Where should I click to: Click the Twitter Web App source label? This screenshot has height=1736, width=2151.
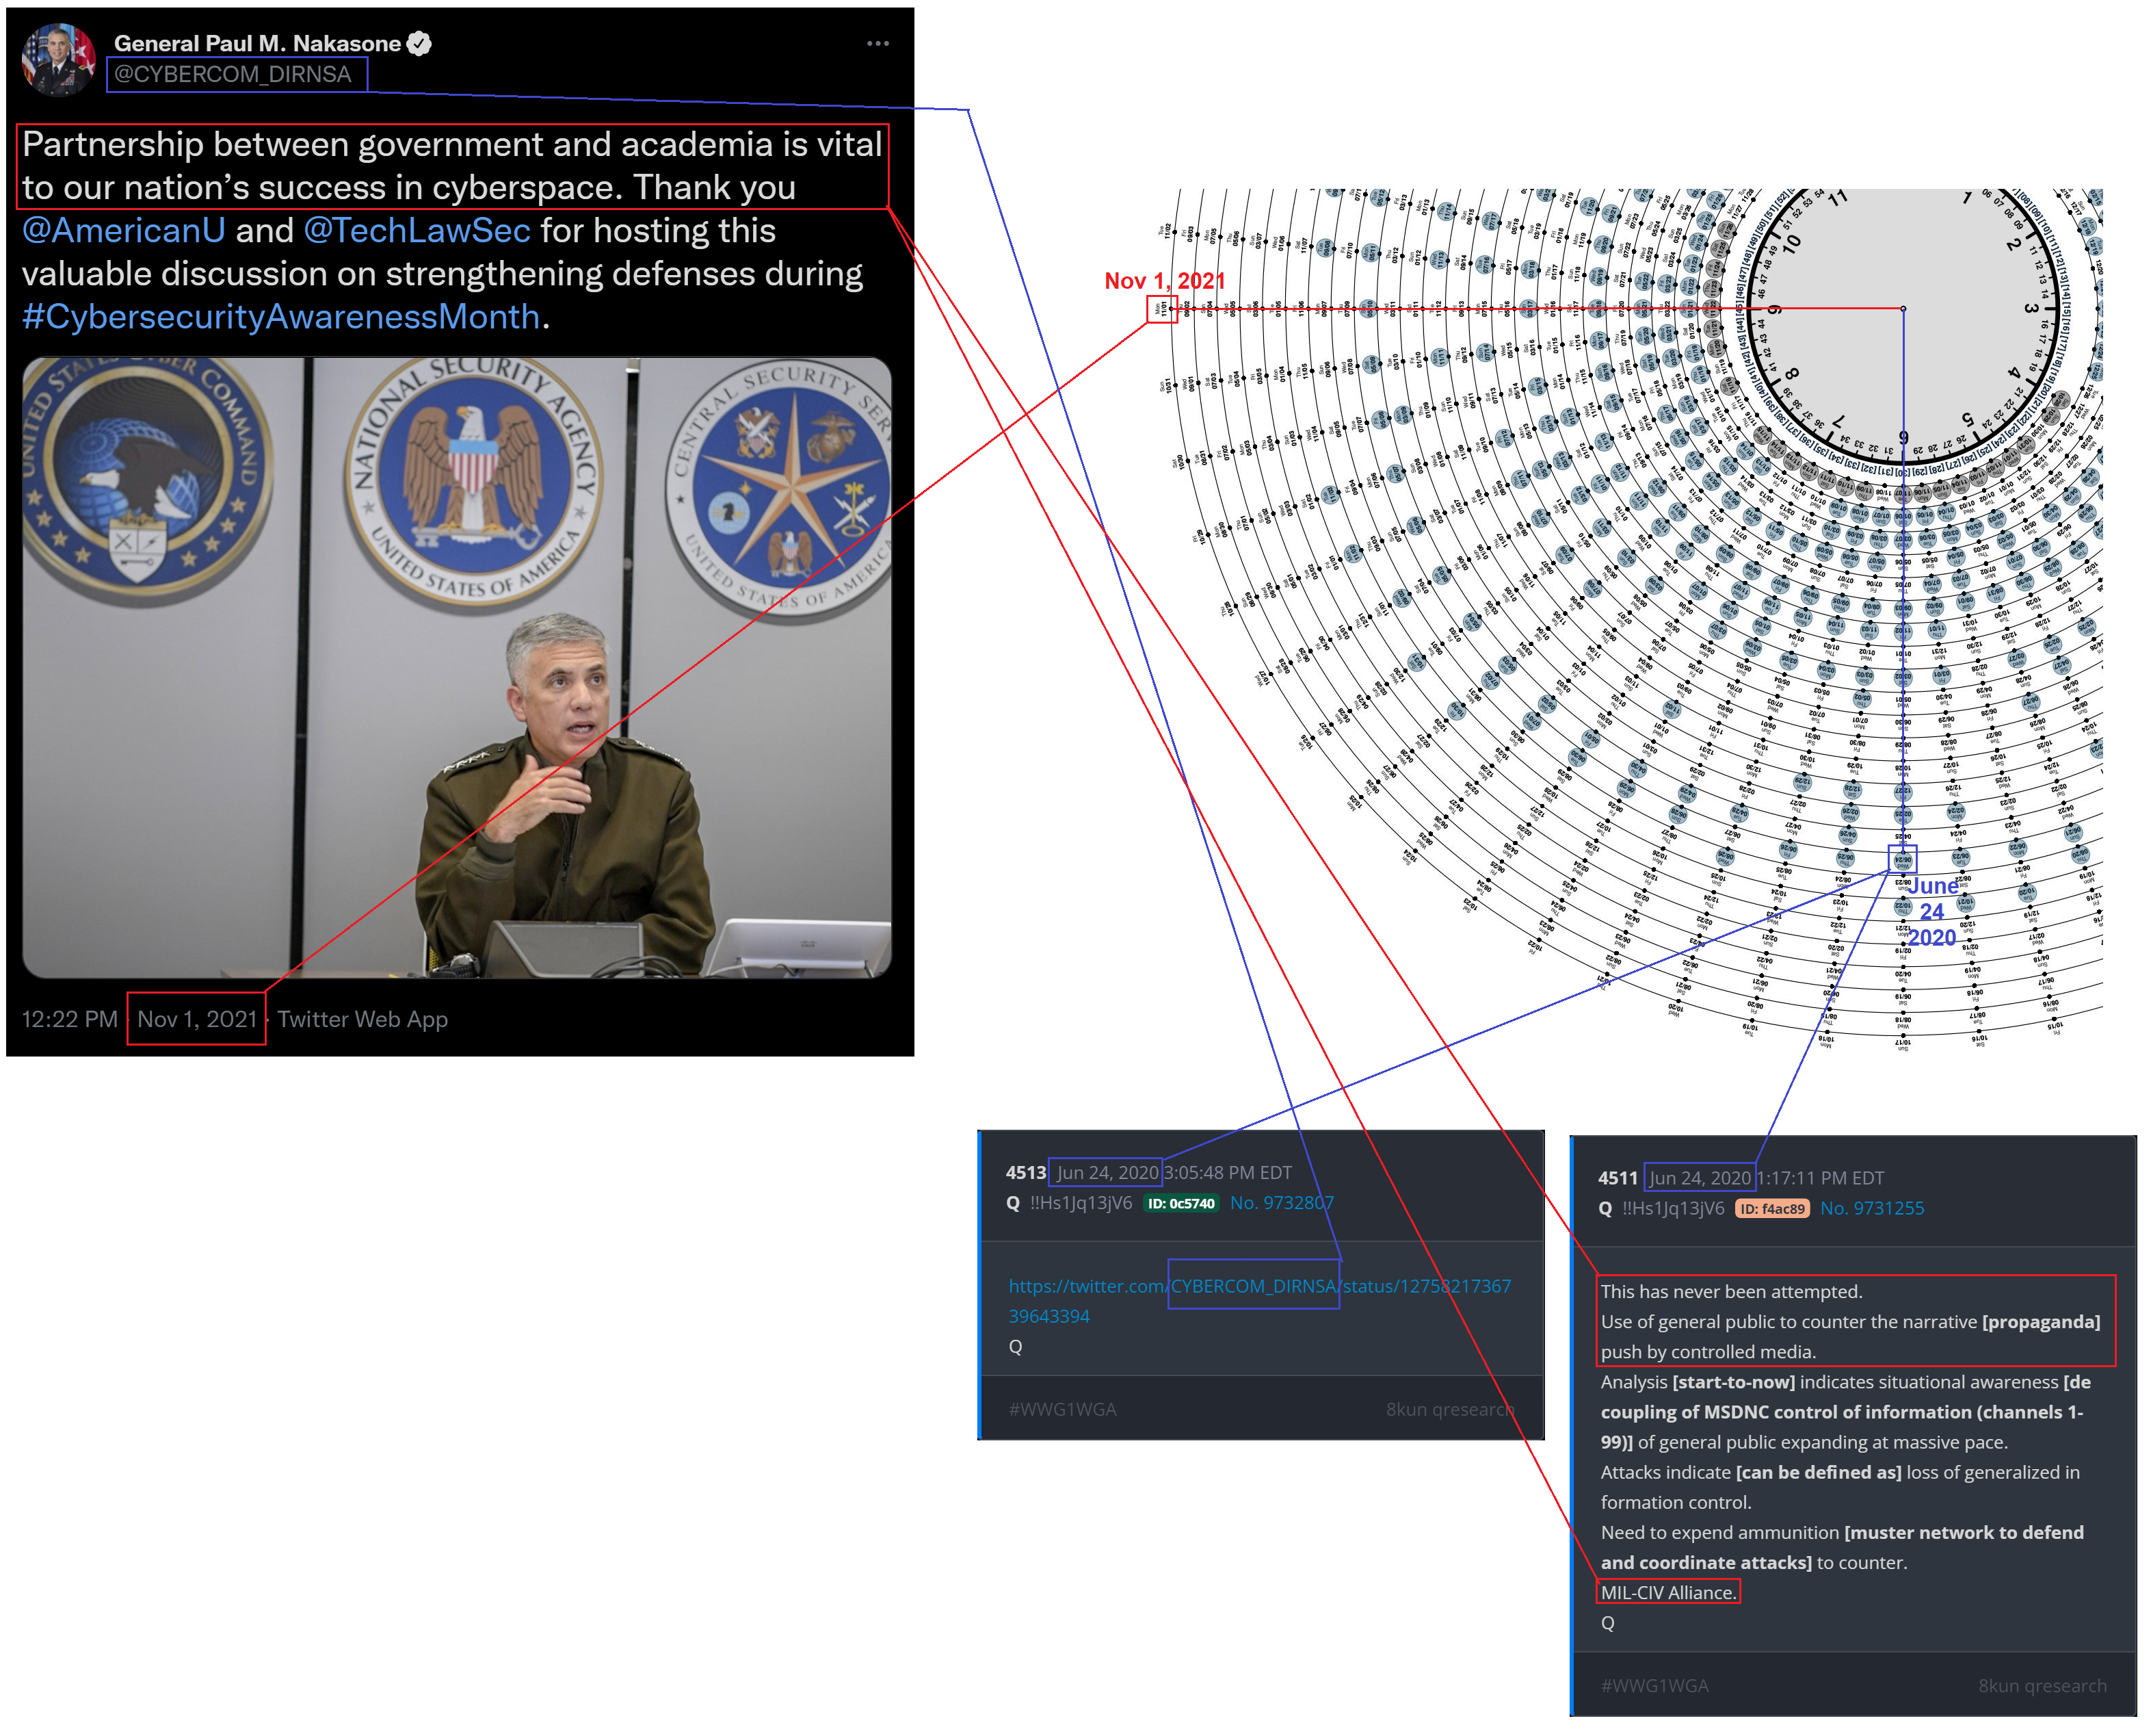click(362, 1019)
